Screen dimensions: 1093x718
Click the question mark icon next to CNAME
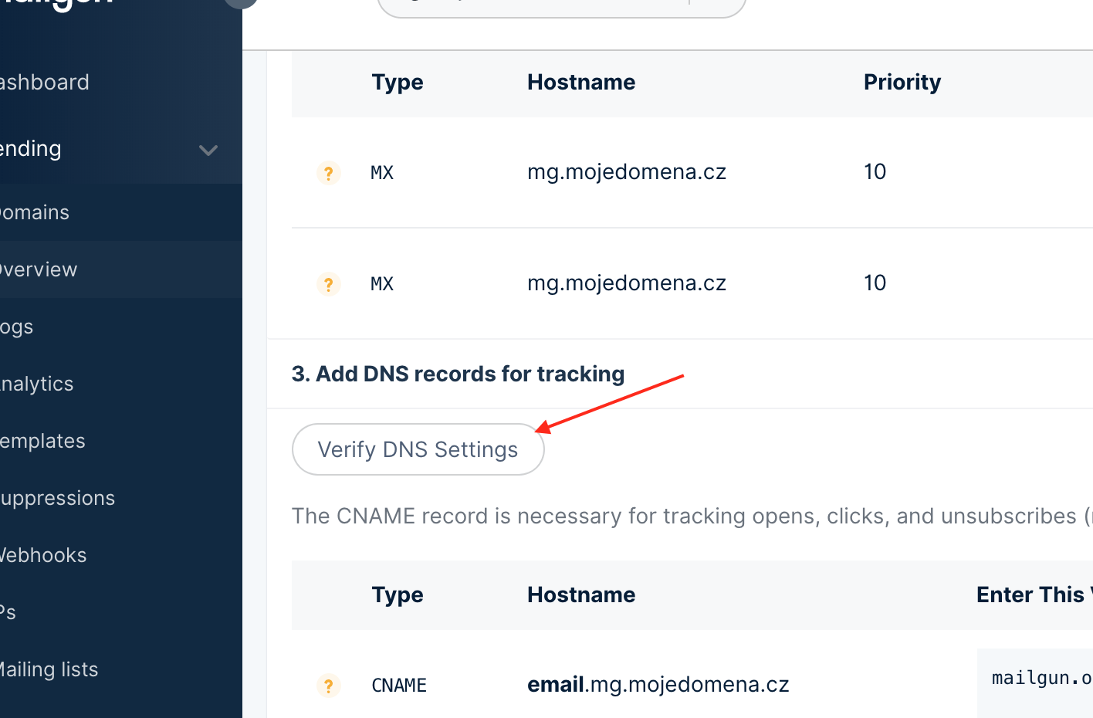(x=329, y=685)
